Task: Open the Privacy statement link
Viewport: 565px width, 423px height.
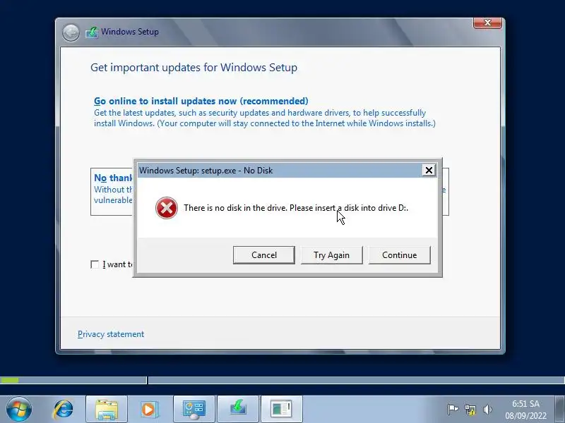Action: pos(111,334)
